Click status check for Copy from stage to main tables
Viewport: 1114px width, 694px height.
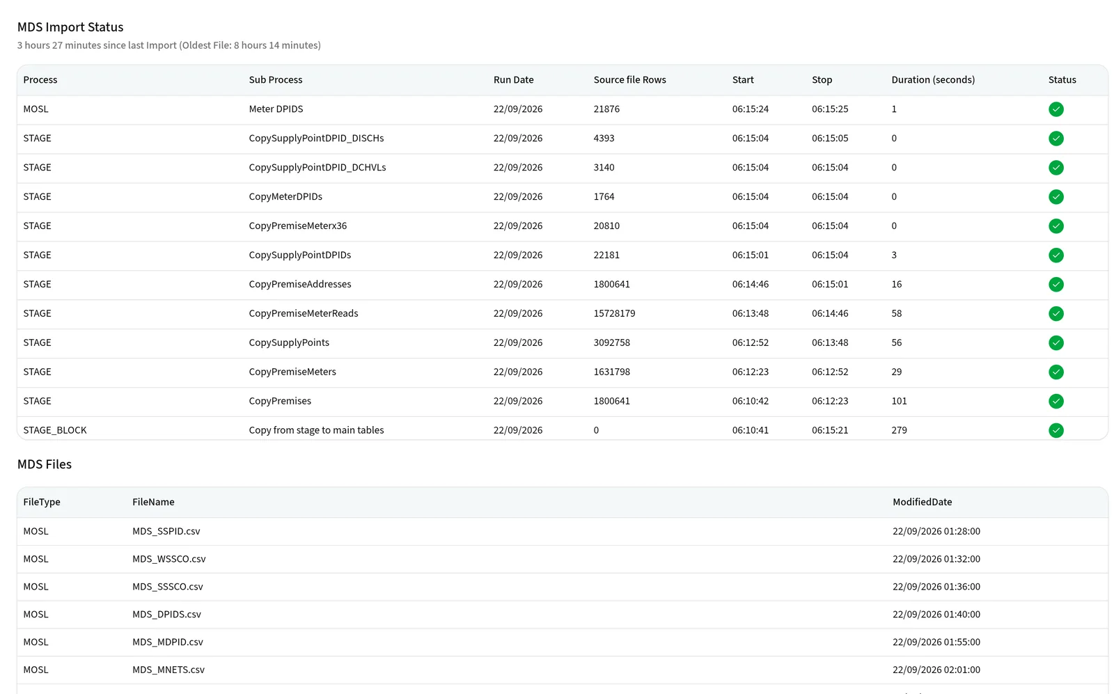[1056, 431]
